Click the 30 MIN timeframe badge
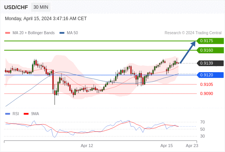This screenshot has width=225, height=152. [41, 7]
